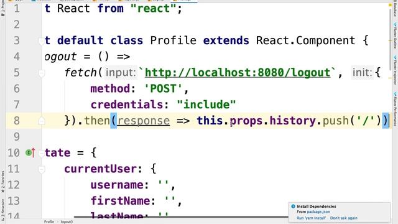This screenshot has height=224, width=398.
Task: Click the 'props' word on line 8
Action: [x=246, y=121]
